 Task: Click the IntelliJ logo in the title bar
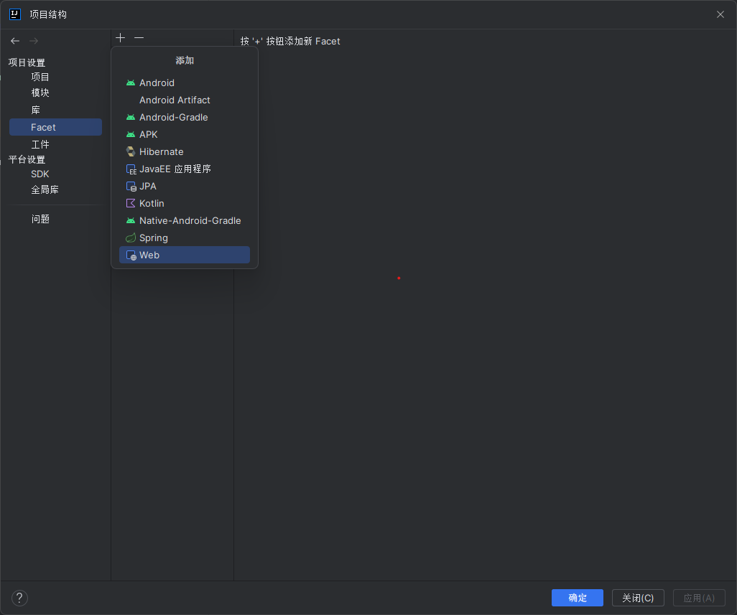point(15,14)
